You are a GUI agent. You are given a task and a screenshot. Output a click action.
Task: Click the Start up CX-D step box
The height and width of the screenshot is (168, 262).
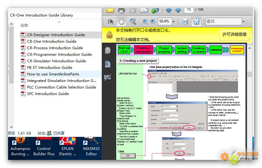tap(124, 50)
